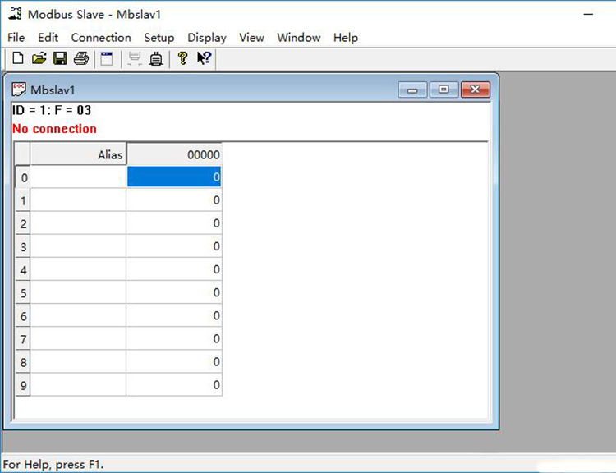Close the Mbslav1 child window
The height and width of the screenshot is (473, 616).
tap(476, 90)
